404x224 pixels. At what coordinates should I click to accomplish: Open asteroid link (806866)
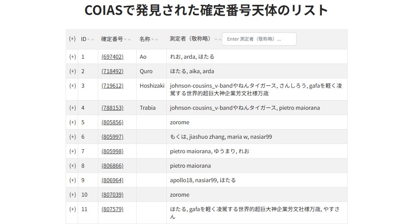[113, 166]
